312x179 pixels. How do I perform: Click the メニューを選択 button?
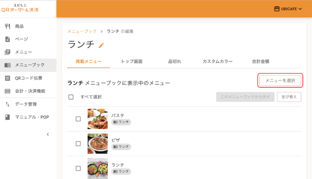point(280,81)
